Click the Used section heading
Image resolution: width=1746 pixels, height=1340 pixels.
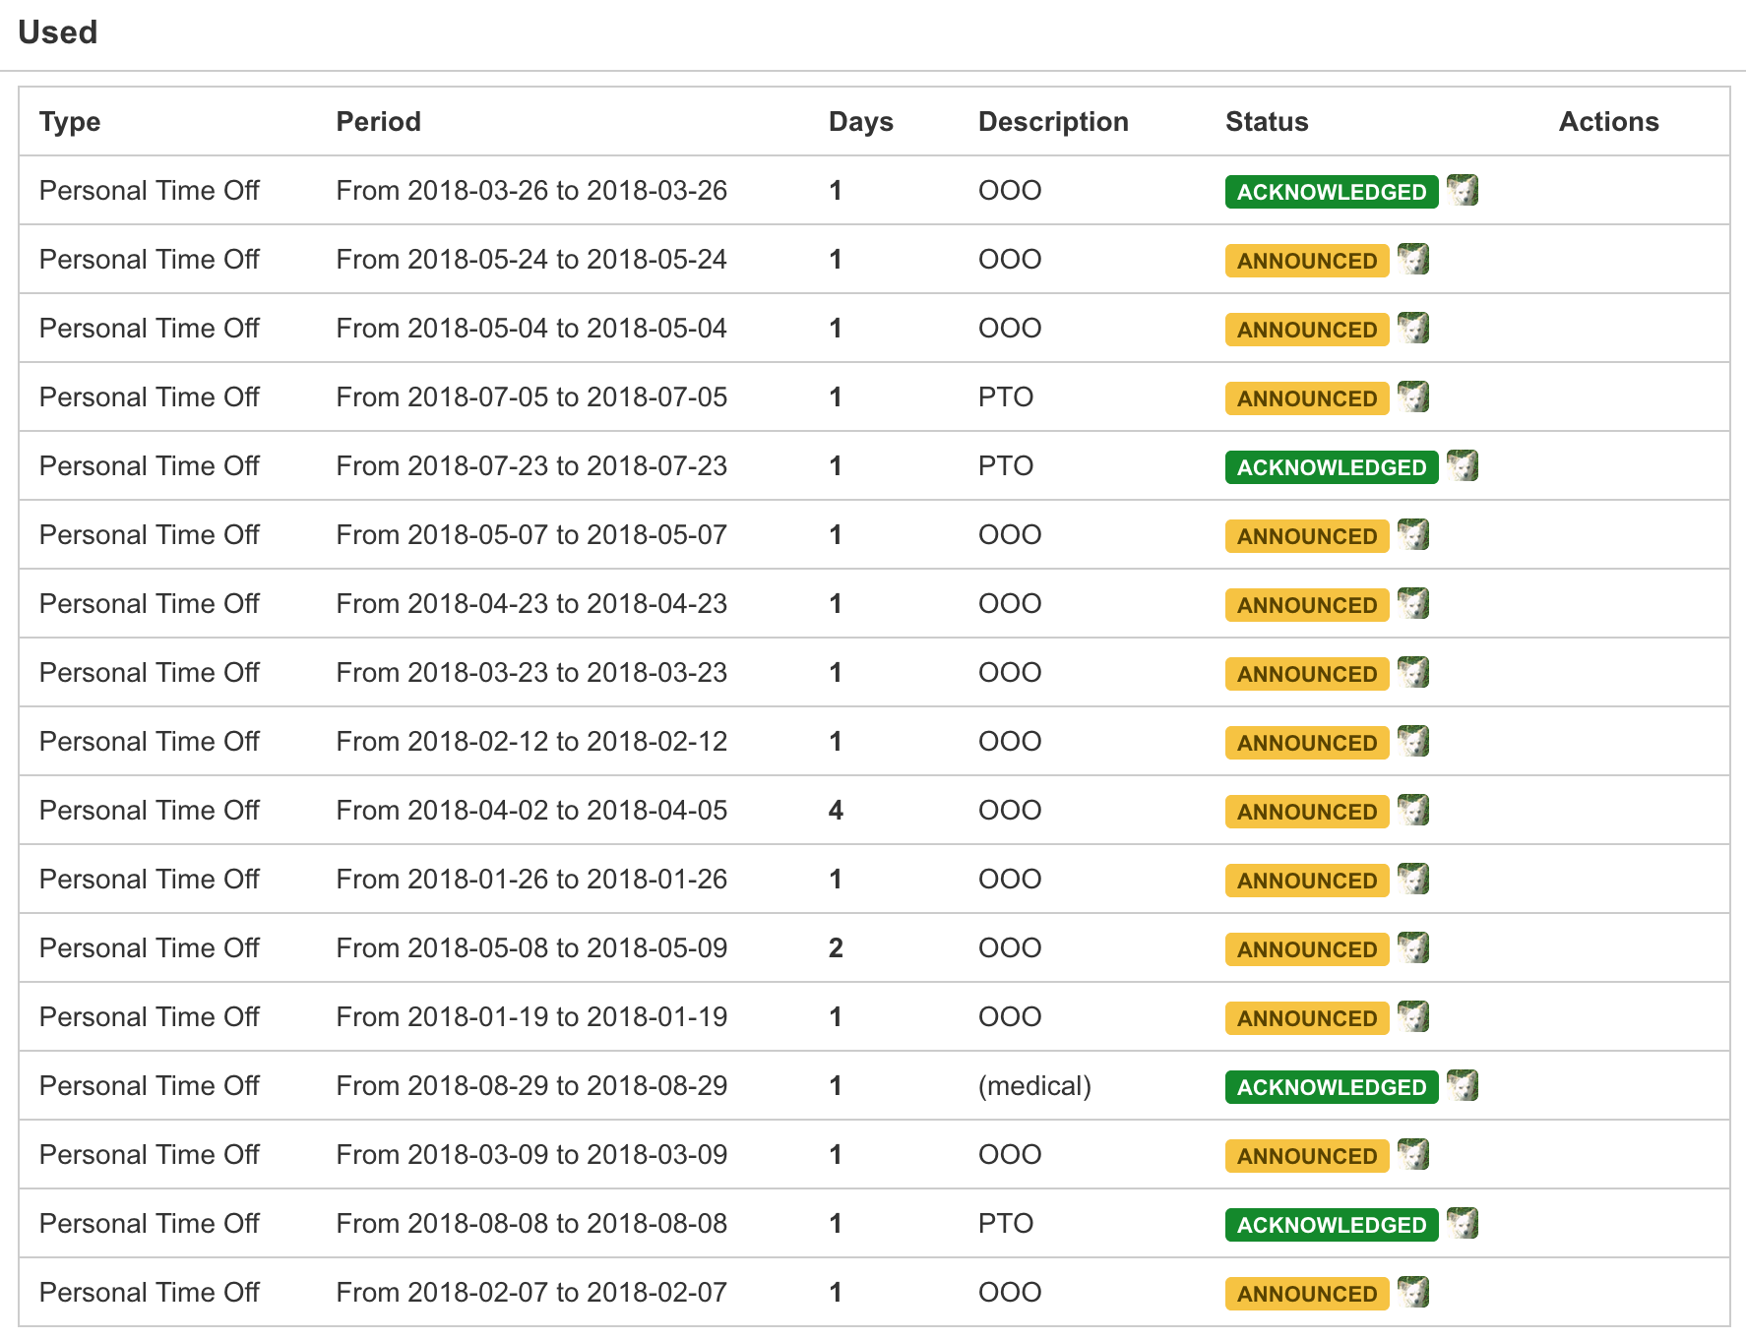(58, 32)
